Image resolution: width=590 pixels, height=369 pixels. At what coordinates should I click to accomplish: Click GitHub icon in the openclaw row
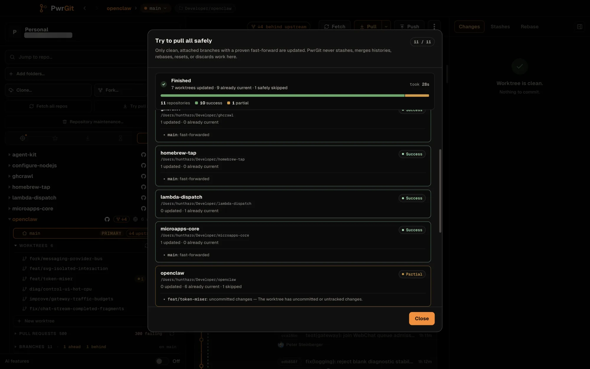coord(107,219)
